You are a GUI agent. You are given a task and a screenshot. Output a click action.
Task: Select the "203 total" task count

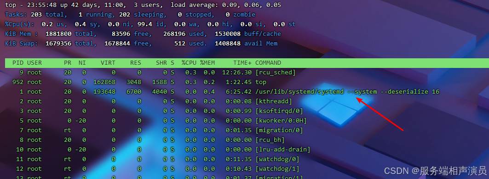click(x=47, y=15)
